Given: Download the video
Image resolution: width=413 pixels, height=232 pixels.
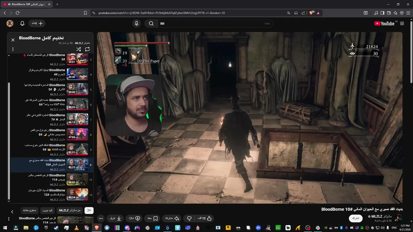Looking at the screenshot, I should [x=116, y=218].
